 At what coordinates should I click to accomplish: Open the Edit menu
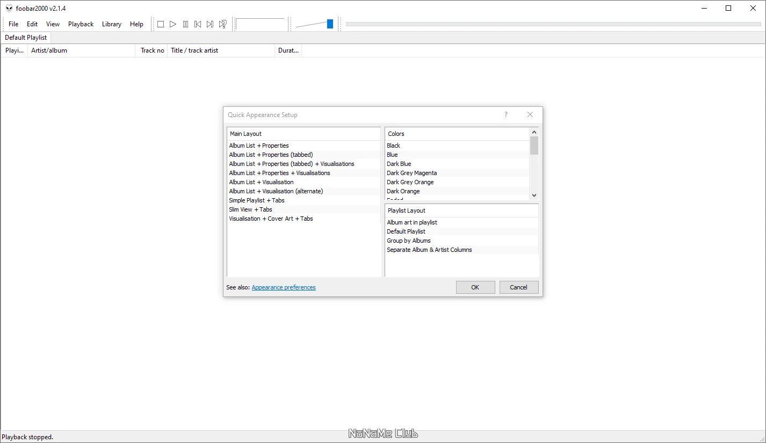click(x=32, y=24)
